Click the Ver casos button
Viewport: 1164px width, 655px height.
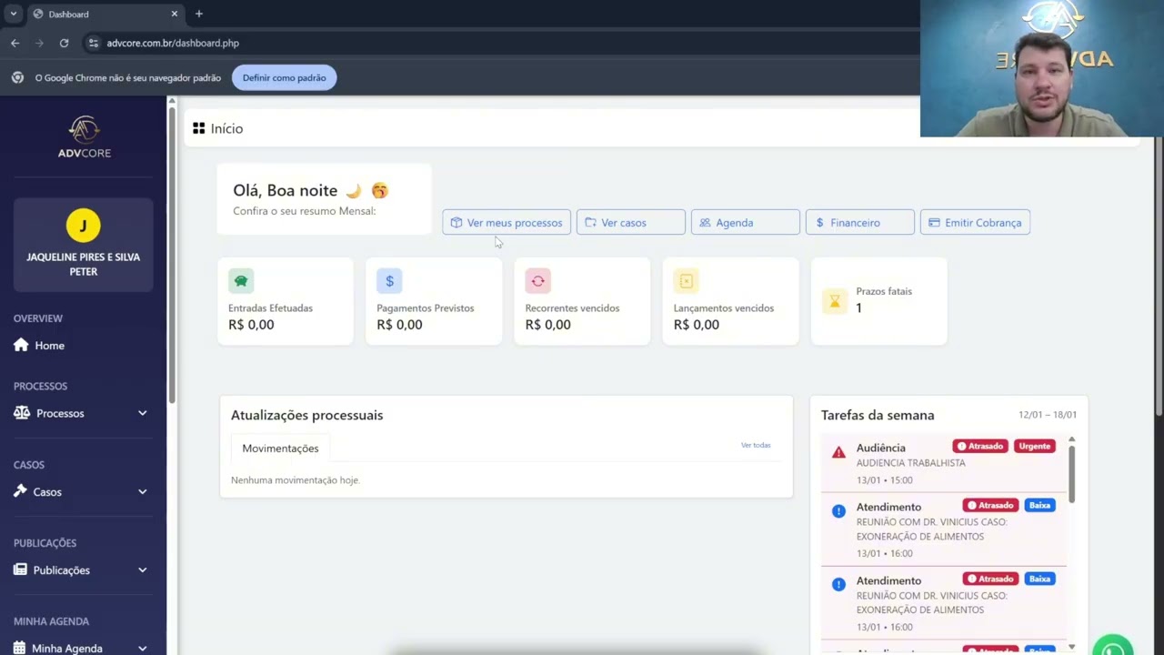tap(631, 223)
